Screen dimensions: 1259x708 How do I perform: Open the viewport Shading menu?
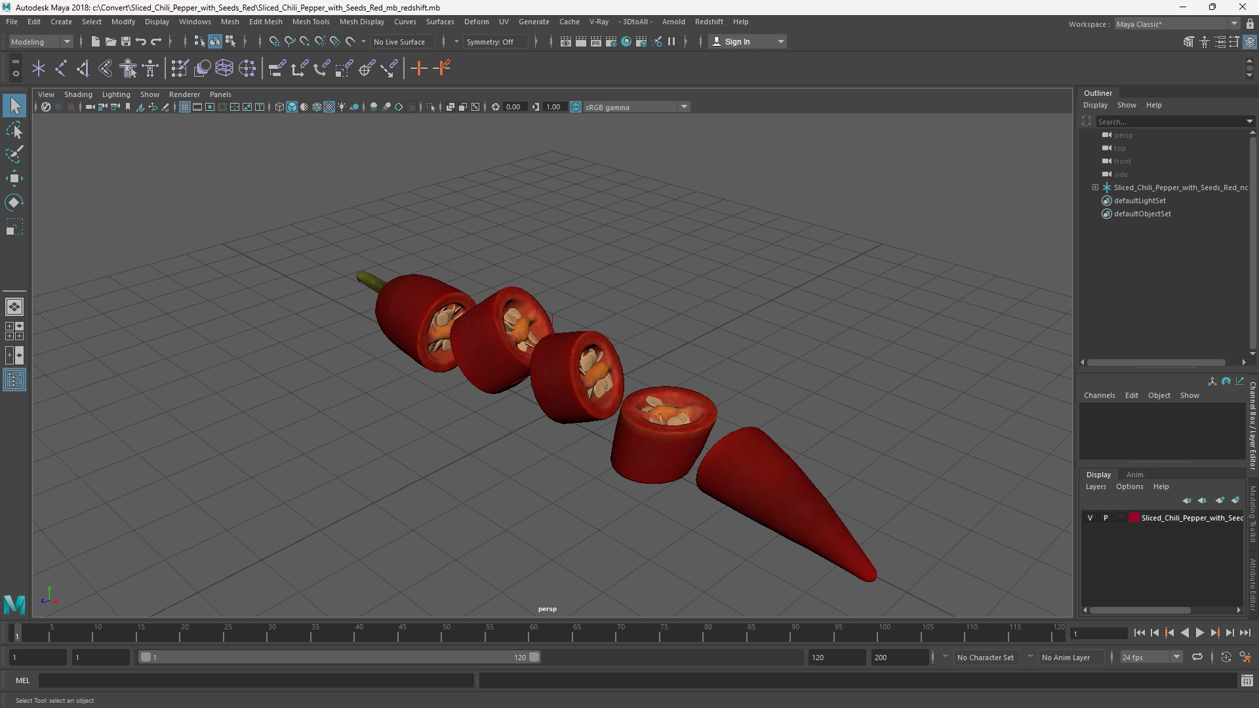point(78,94)
